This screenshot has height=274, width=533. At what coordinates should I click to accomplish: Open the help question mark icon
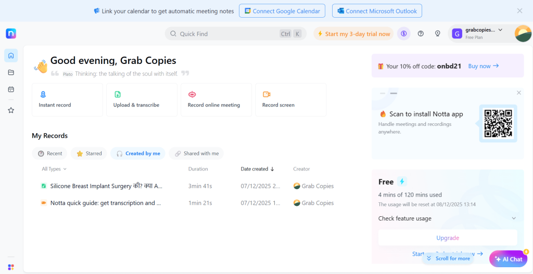421,34
